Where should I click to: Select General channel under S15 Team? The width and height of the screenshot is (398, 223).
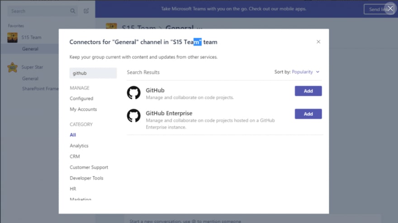30,49
